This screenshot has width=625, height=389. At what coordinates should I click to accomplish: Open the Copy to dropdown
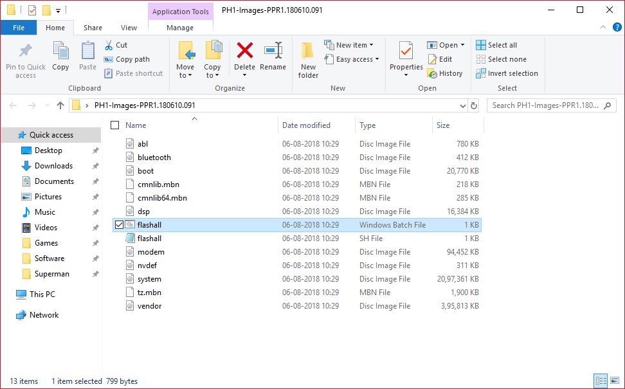click(212, 60)
